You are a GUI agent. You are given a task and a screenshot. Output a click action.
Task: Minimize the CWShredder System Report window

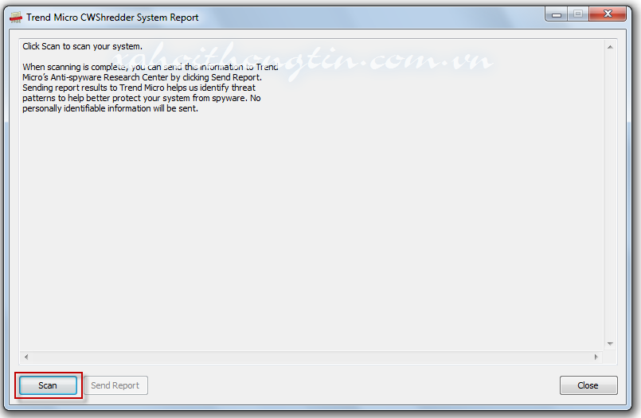pos(557,14)
